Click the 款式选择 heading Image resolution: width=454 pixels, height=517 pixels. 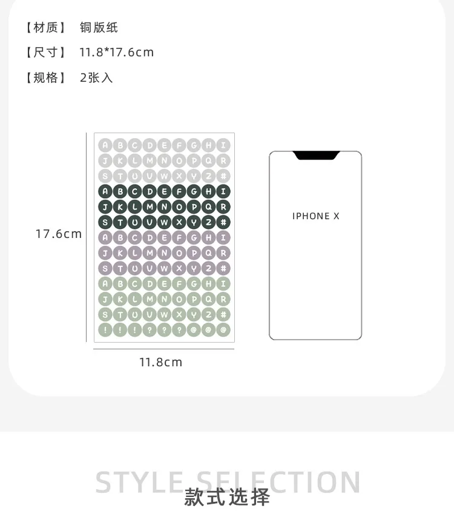227,497
